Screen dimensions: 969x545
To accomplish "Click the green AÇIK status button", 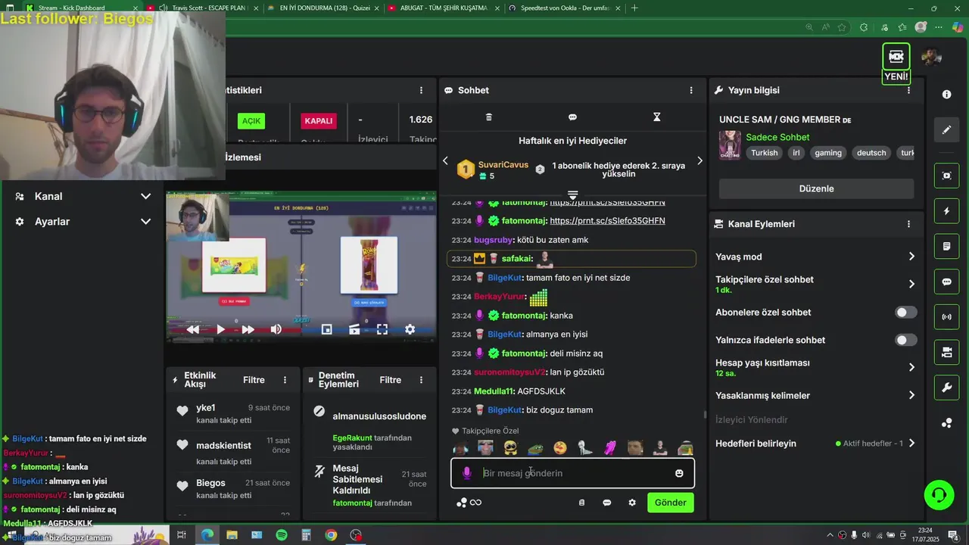I will tap(251, 121).
